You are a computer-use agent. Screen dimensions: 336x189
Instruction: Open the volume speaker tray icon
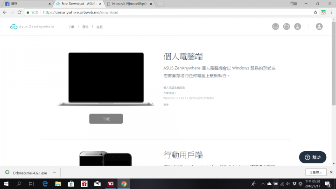coord(288,184)
